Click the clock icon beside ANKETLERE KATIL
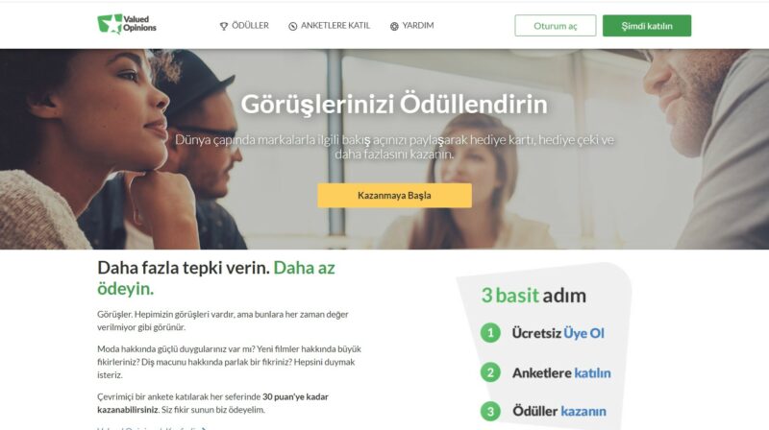This screenshot has height=430, width=769. 293,27
